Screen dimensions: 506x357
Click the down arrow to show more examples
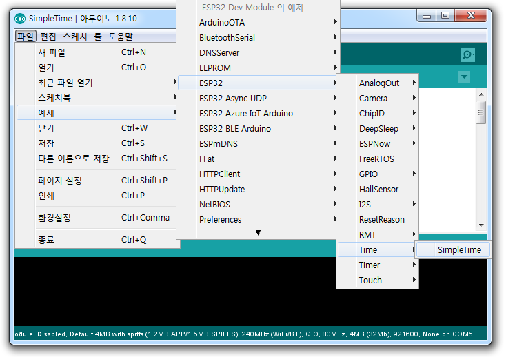pos(258,232)
